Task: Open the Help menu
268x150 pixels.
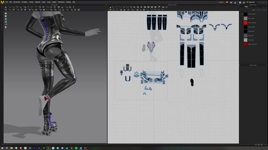Action: 74,2
